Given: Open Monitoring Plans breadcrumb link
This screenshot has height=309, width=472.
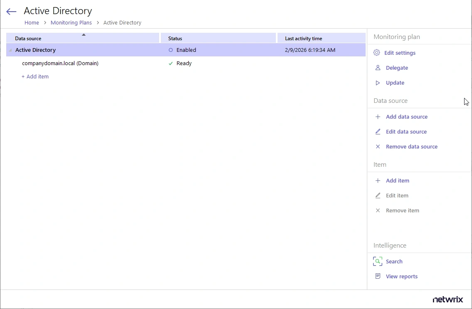Looking at the screenshot, I should tap(71, 23).
